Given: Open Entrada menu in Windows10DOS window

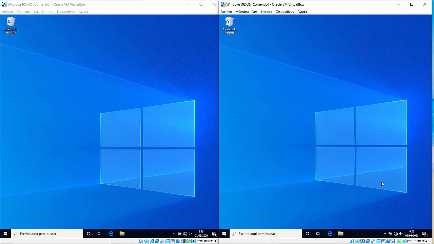Looking at the screenshot, I should click(x=266, y=12).
